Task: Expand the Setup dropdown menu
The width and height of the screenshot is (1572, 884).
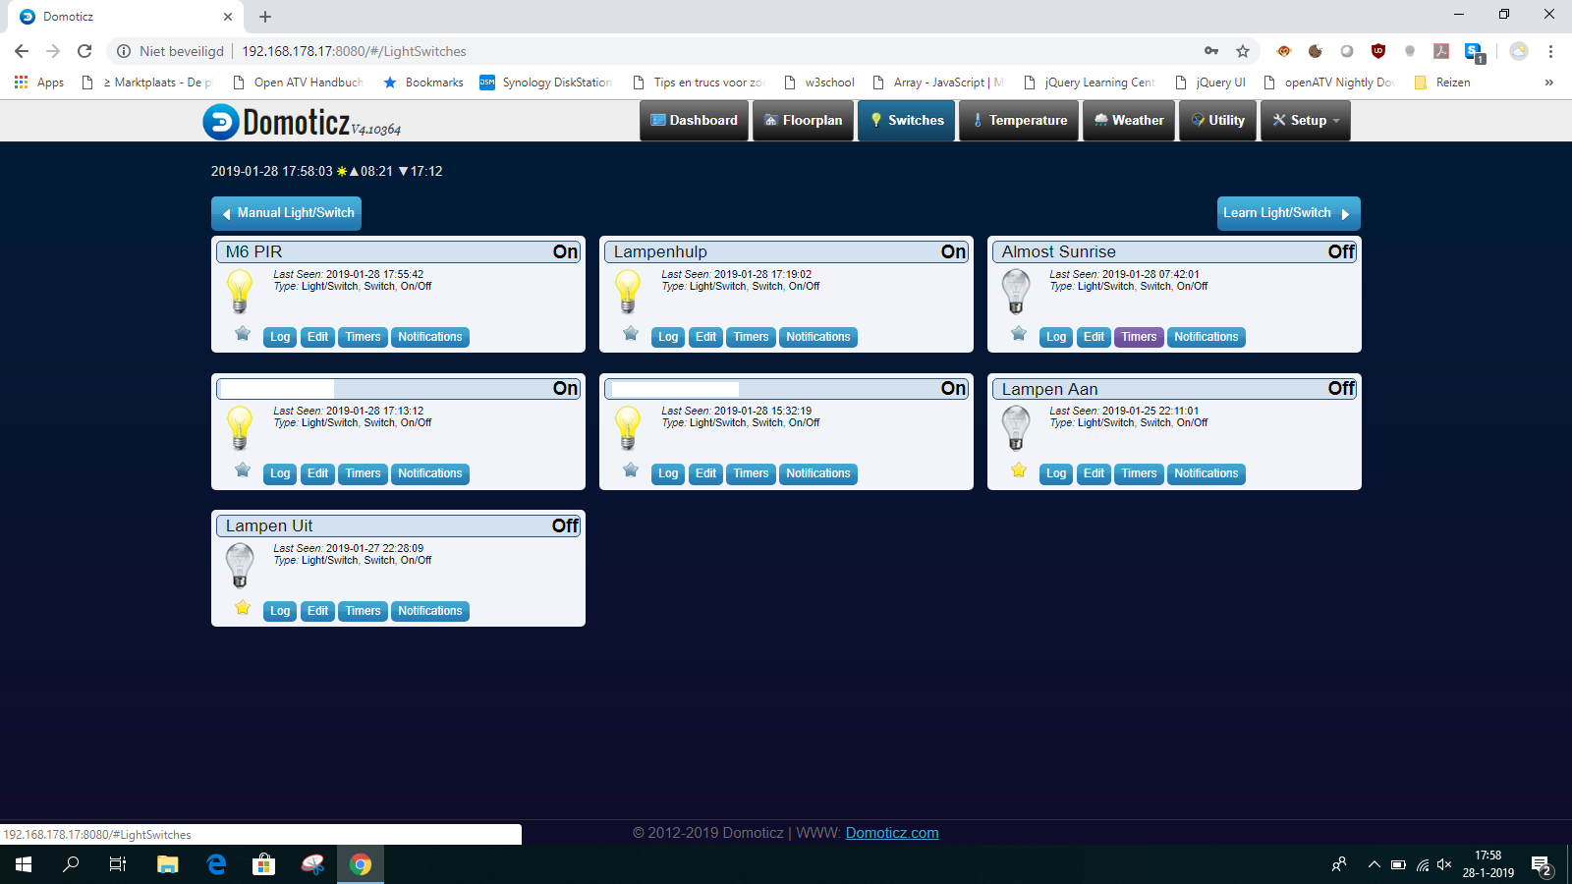Action: click(1306, 121)
